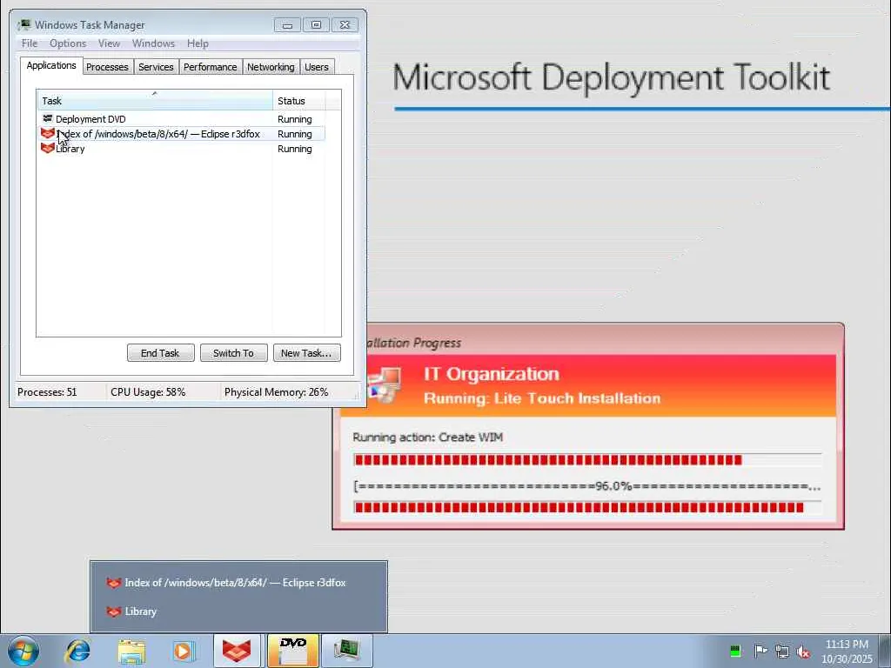The image size is (891, 668).
Task: Open the Windows Start orb
Action: pos(23,651)
